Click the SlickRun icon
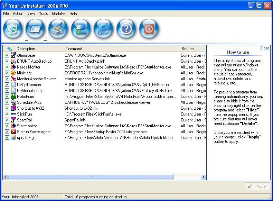The width and height of the screenshot is (273, 201). coord(13,114)
